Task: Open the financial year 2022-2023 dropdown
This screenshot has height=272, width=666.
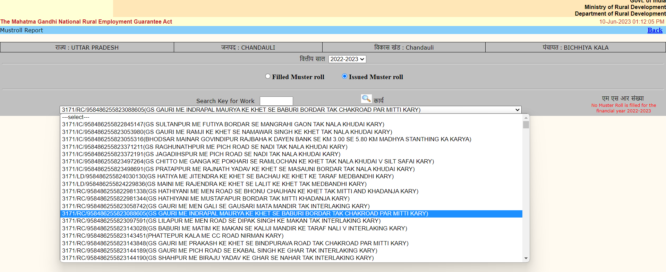Action: click(347, 59)
